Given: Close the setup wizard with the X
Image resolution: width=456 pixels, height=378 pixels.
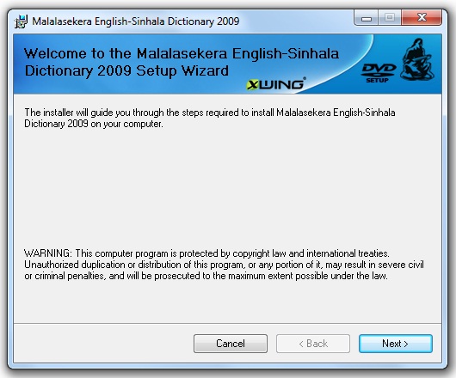Looking at the screenshot, I should (422, 18).
